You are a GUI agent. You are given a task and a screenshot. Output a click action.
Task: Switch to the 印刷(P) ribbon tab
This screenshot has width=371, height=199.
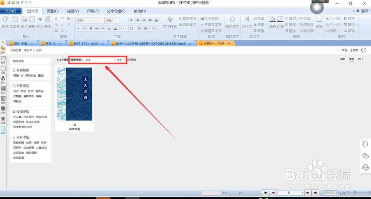click(x=93, y=11)
